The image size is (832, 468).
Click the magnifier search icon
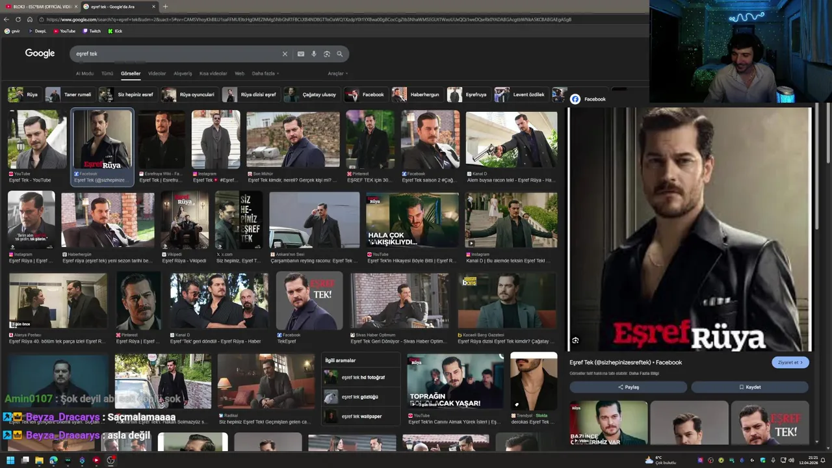coord(339,54)
